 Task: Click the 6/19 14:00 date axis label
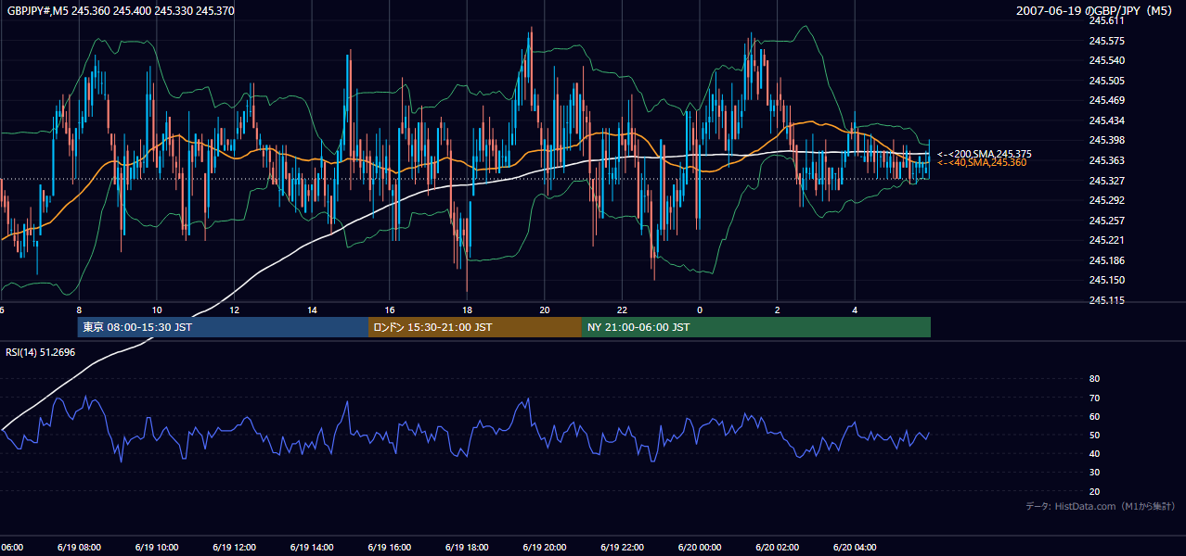click(x=312, y=548)
